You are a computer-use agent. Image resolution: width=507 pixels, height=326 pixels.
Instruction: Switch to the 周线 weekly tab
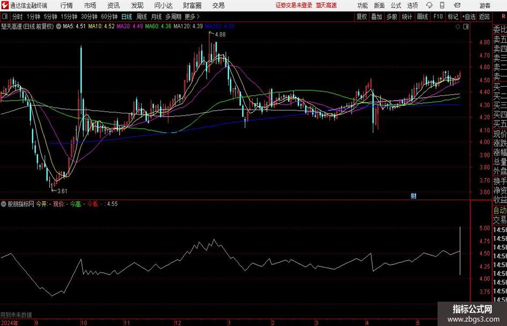pos(142,17)
